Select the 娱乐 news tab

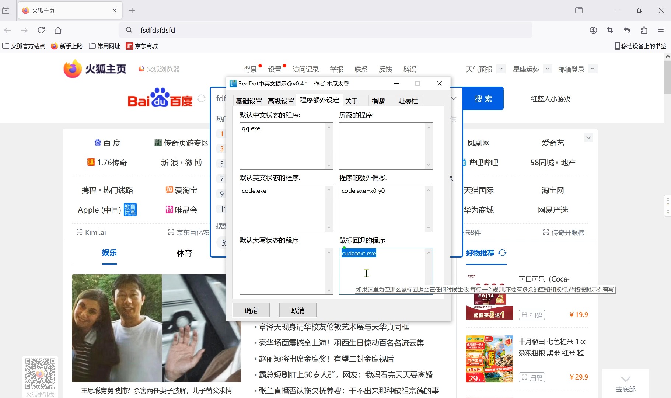pyautogui.click(x=109, y=253)
